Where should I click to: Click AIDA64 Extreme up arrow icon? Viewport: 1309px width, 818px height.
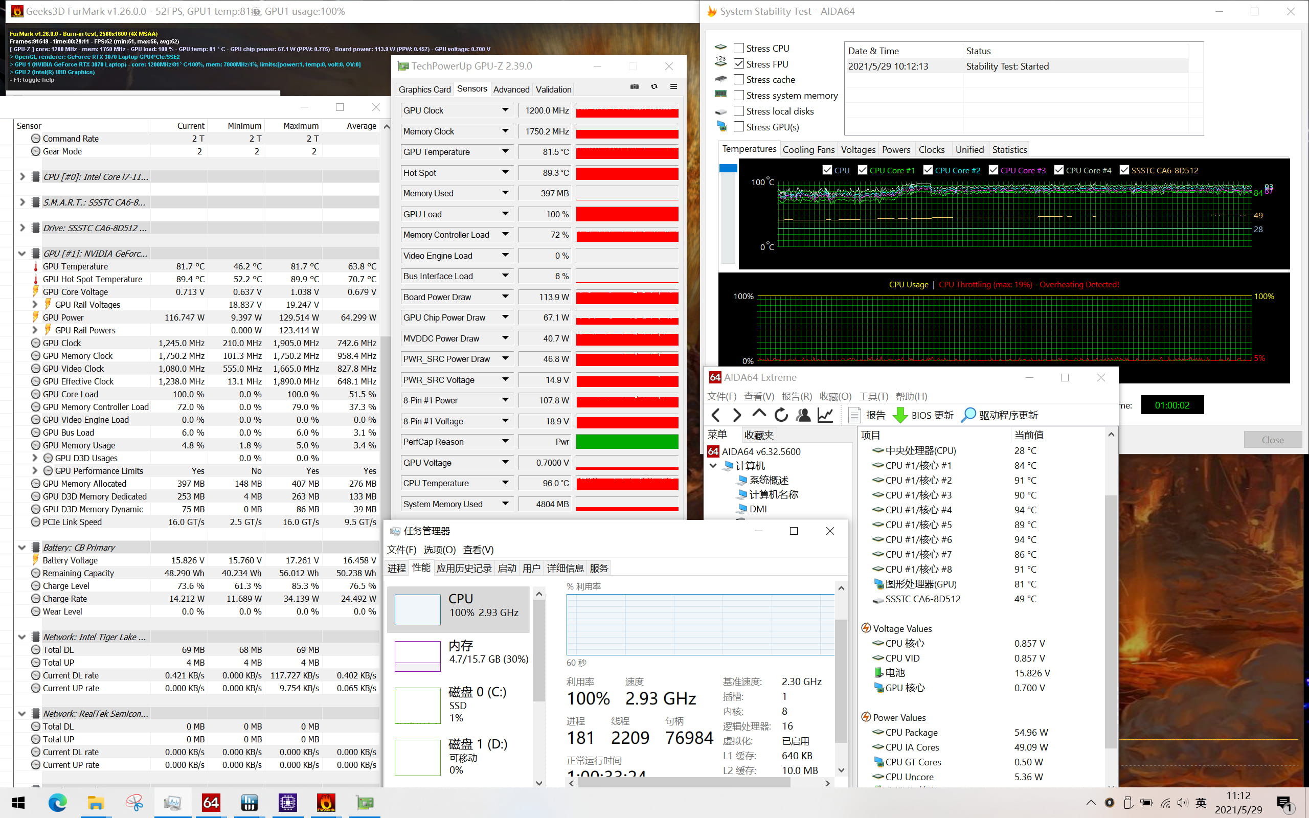click(759, 414)
